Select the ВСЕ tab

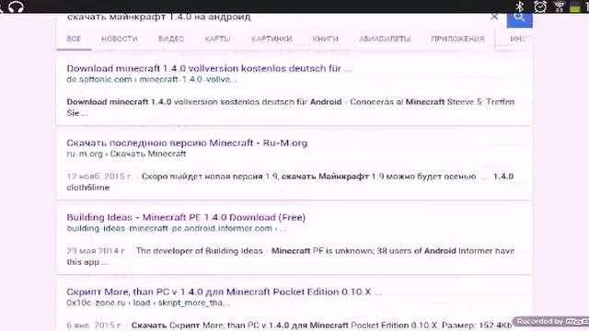pos(74,39)
